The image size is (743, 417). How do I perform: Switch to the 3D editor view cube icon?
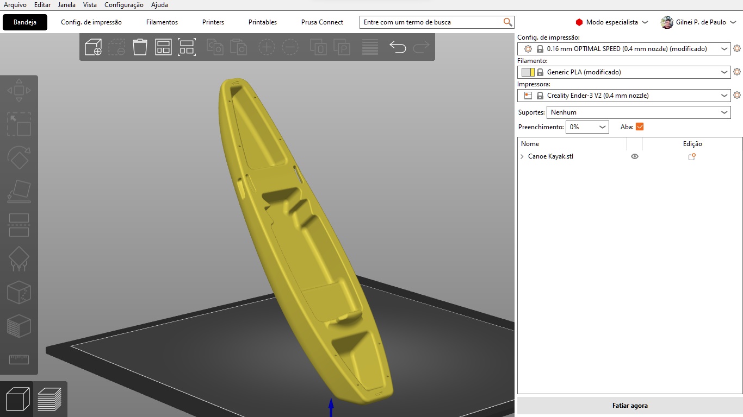pyautogui.click(x=17, y=399)
